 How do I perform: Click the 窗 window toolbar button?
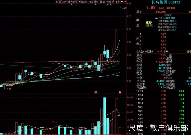pos(104,2)
